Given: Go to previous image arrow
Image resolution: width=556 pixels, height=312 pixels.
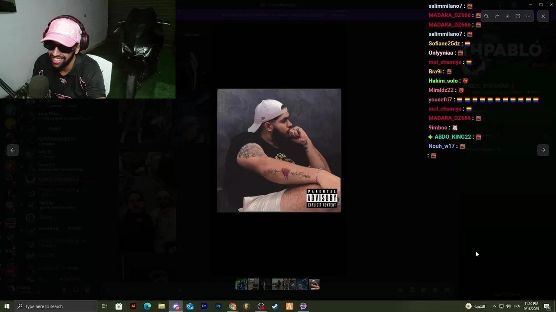Looking at the screenshot, I should [13, 150].
